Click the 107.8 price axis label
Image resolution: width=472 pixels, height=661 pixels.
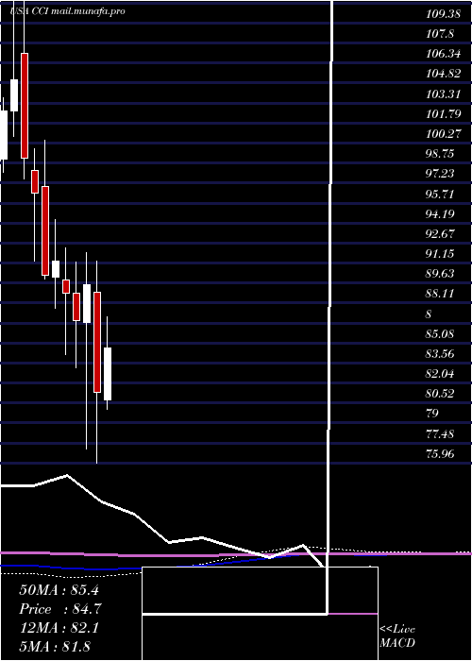click(440, 34)
